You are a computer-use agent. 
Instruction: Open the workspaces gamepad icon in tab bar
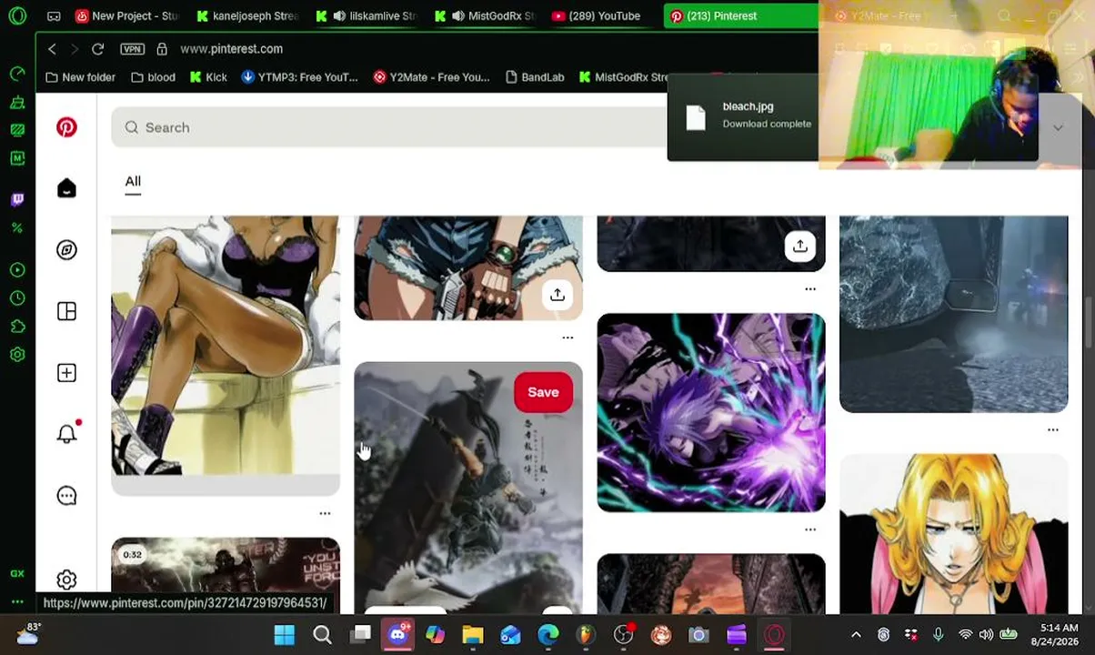pos(54,15)
